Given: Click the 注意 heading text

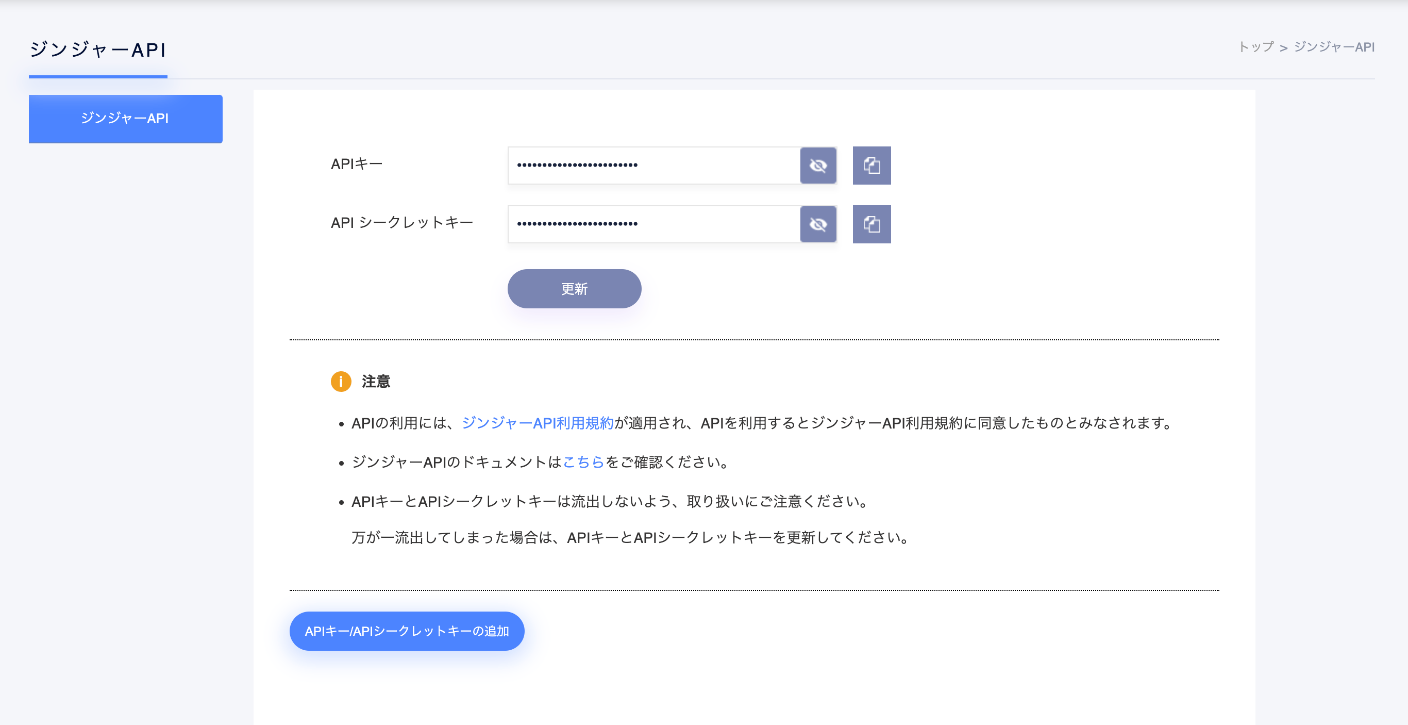Looking at the screenshot, I should tap(376, 381).
